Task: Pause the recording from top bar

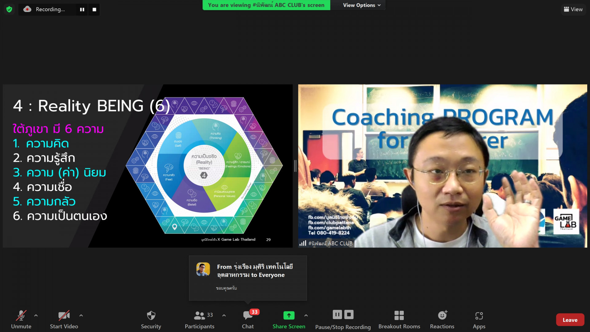Action: pos(82,10)
